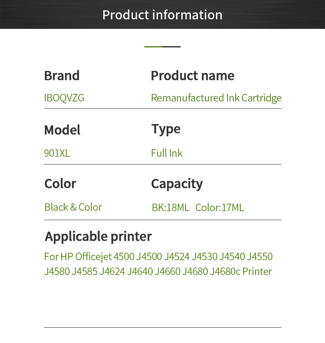The image size is (325, 343).
Task: Click the 901XL model value
Action: point(57,153)
